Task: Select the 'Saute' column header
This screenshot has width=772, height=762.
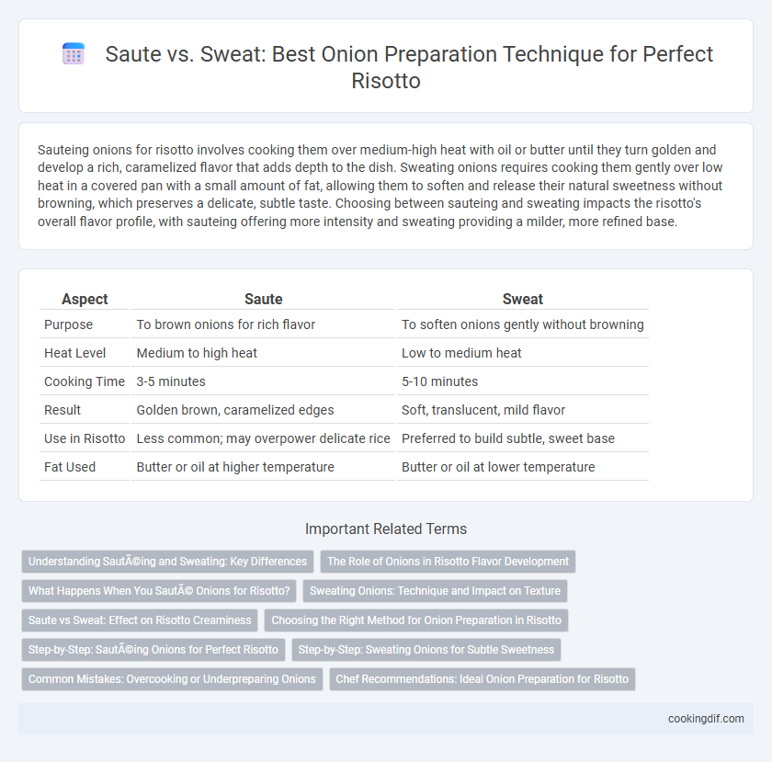Action: coord(264,299)
